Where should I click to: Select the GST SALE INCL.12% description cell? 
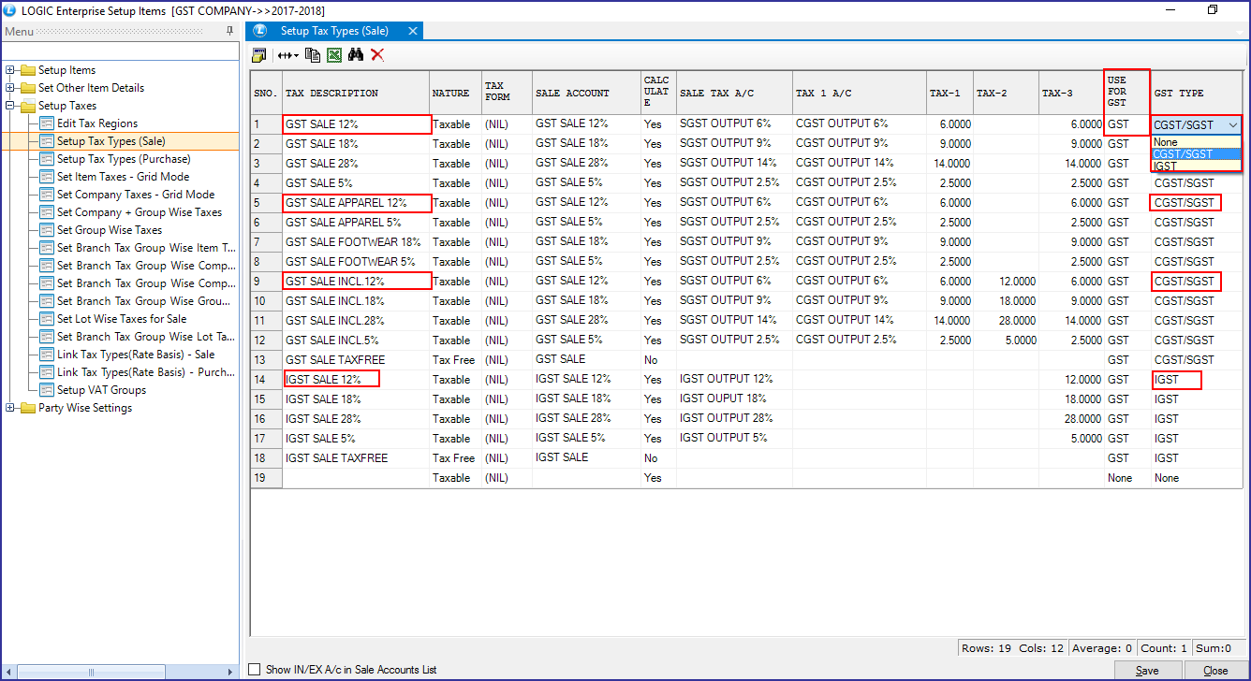355,282
